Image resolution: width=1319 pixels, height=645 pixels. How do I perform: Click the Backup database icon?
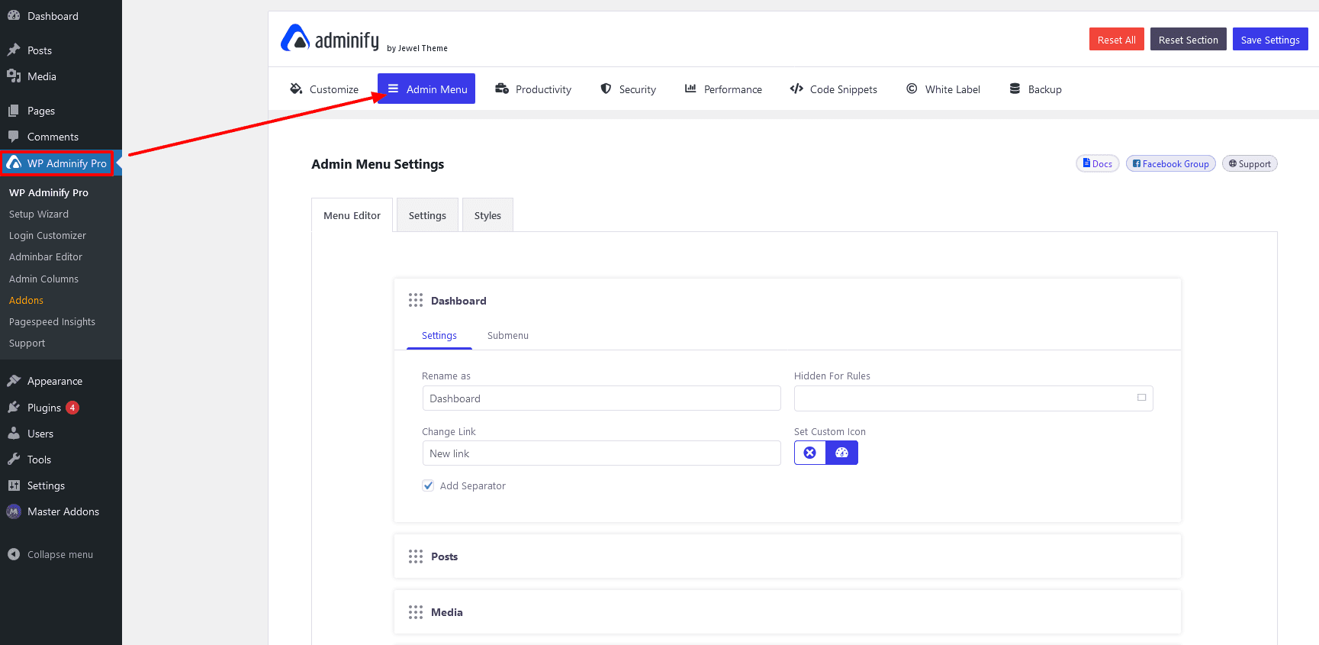click(1015, 89)
